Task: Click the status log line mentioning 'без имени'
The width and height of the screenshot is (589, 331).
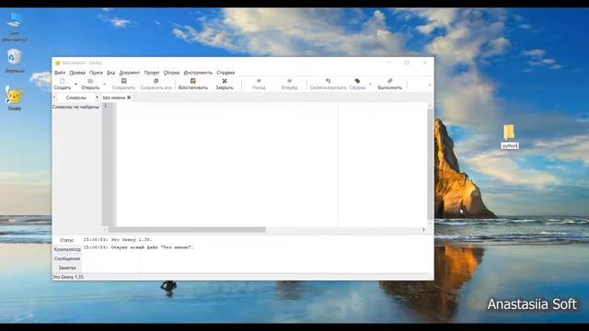Action: (138, 247)
